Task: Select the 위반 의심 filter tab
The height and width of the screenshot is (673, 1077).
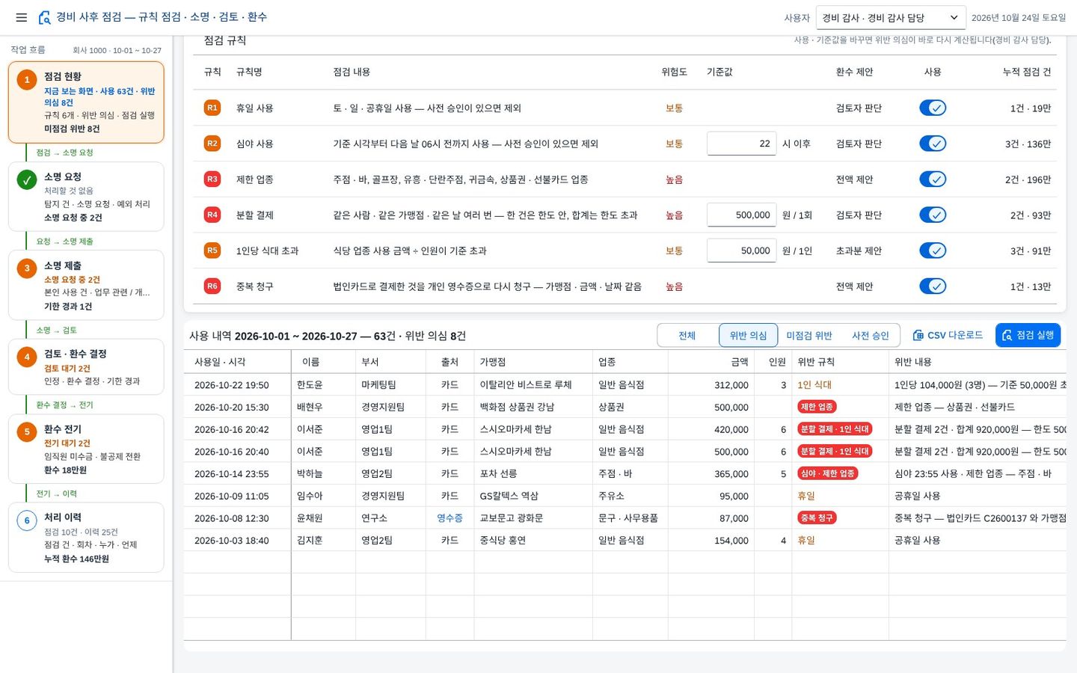Action: tap(748, 336)
